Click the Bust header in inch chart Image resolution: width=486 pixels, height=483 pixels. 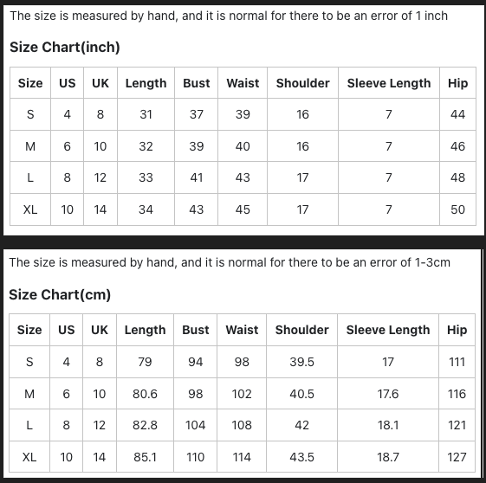[196, 83]
